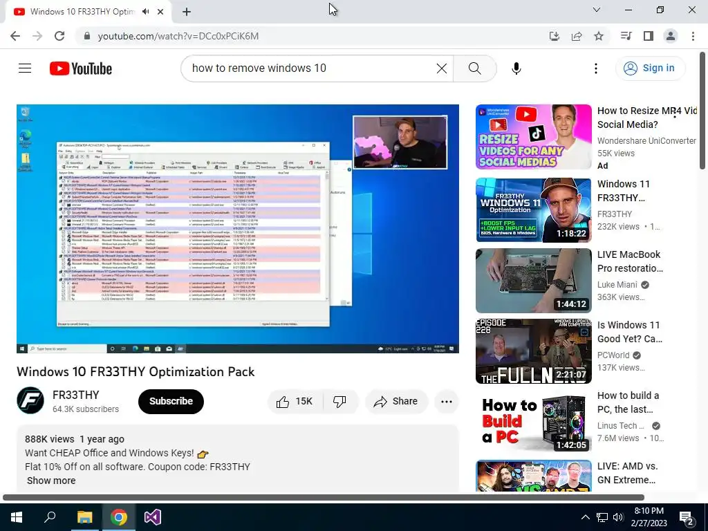The image size is (708, 531).
Task: Mute the tab via speaker icon
Action: click(x=145, y=12)
